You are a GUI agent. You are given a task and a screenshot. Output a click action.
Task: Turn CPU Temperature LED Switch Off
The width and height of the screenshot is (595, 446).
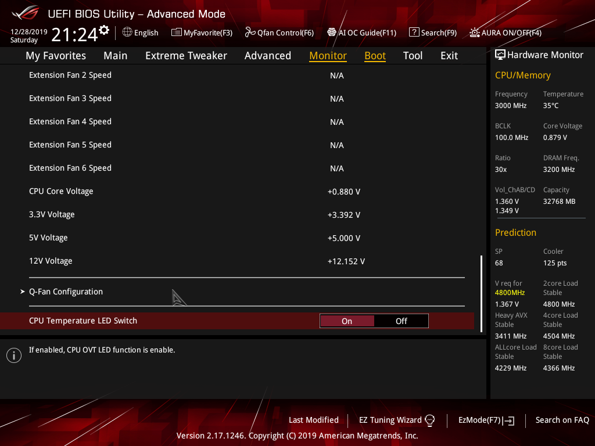coord(401,321)
